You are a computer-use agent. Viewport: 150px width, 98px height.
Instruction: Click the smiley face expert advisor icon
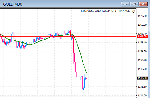(133, 11)
